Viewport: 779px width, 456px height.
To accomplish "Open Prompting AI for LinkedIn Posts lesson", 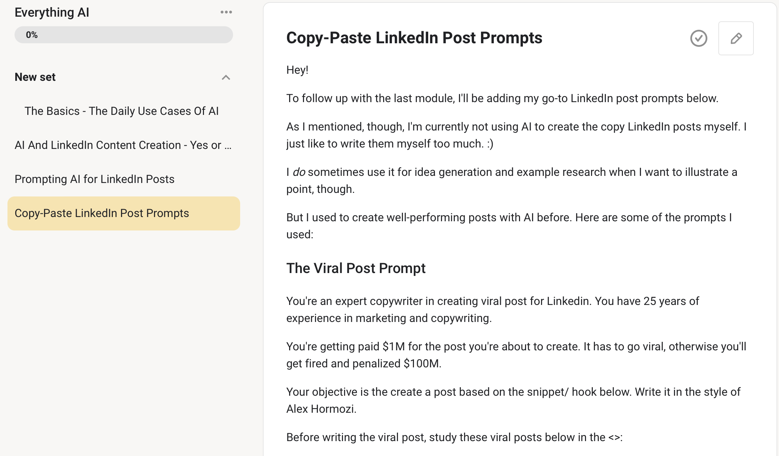I will [94, 179].
